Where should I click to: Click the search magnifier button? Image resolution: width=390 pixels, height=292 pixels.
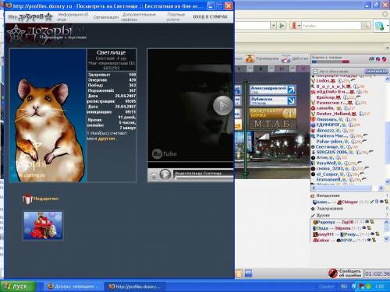(x=366, y=26)
